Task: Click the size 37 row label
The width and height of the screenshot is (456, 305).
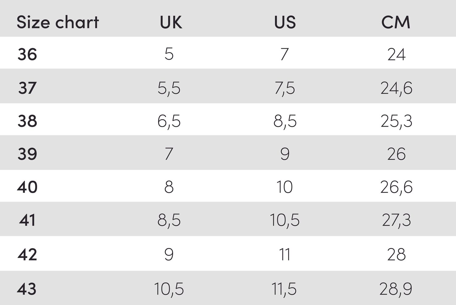Action: click(27, 88)
